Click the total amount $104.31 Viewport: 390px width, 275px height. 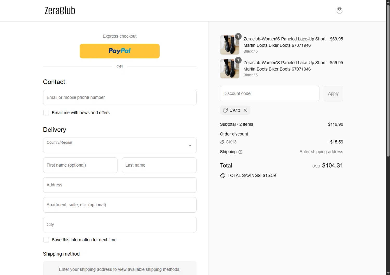[x=332, y=166]
